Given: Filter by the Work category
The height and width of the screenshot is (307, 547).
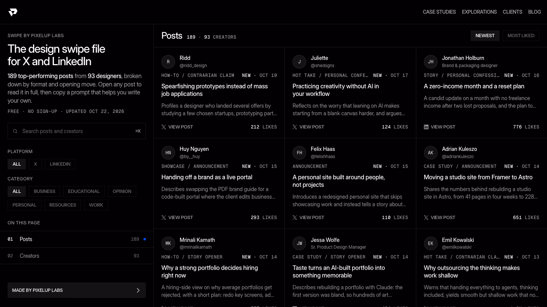Looking at the screenshot, I should click(96, 205).
